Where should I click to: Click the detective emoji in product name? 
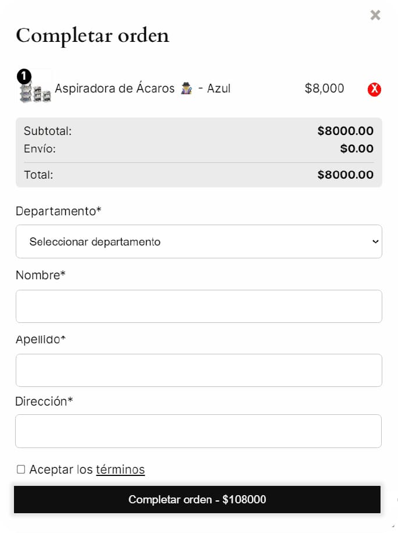coord(186,89)
